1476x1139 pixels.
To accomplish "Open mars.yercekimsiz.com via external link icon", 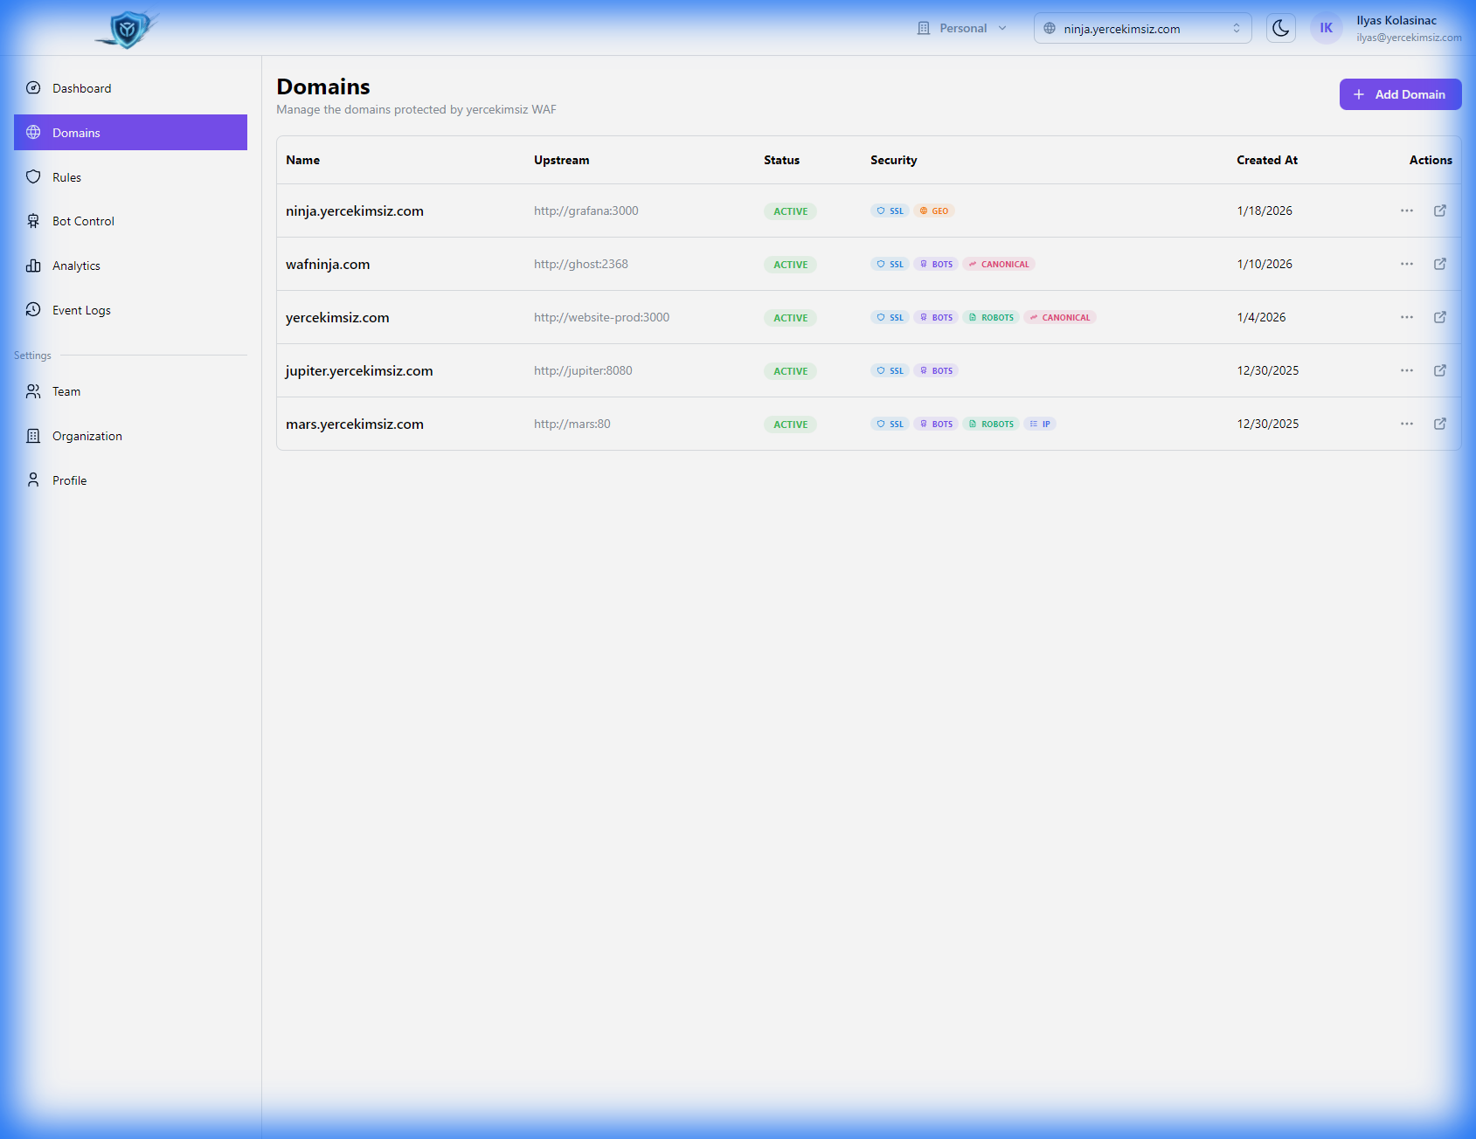I will pyautogui.click(x=1440, y=424).
